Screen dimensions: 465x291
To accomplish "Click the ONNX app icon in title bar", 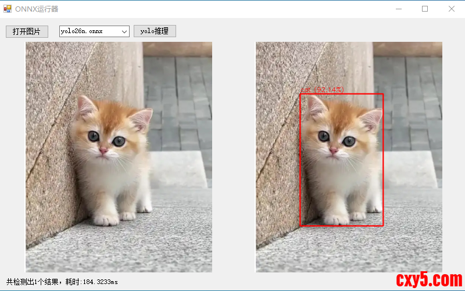I will tap(8, 9).
